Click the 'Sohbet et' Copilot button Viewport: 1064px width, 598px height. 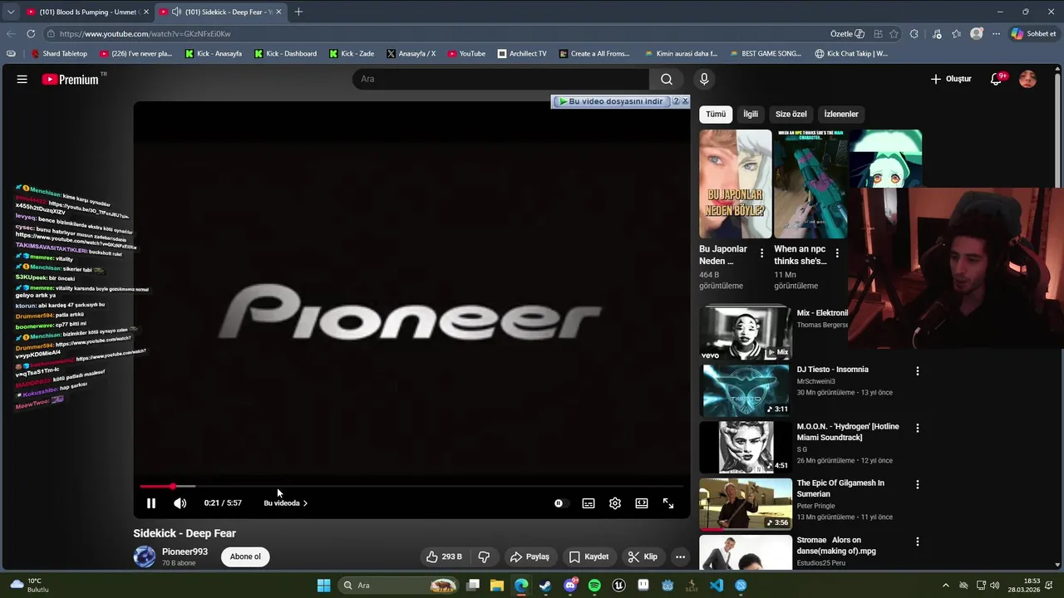1034,34
